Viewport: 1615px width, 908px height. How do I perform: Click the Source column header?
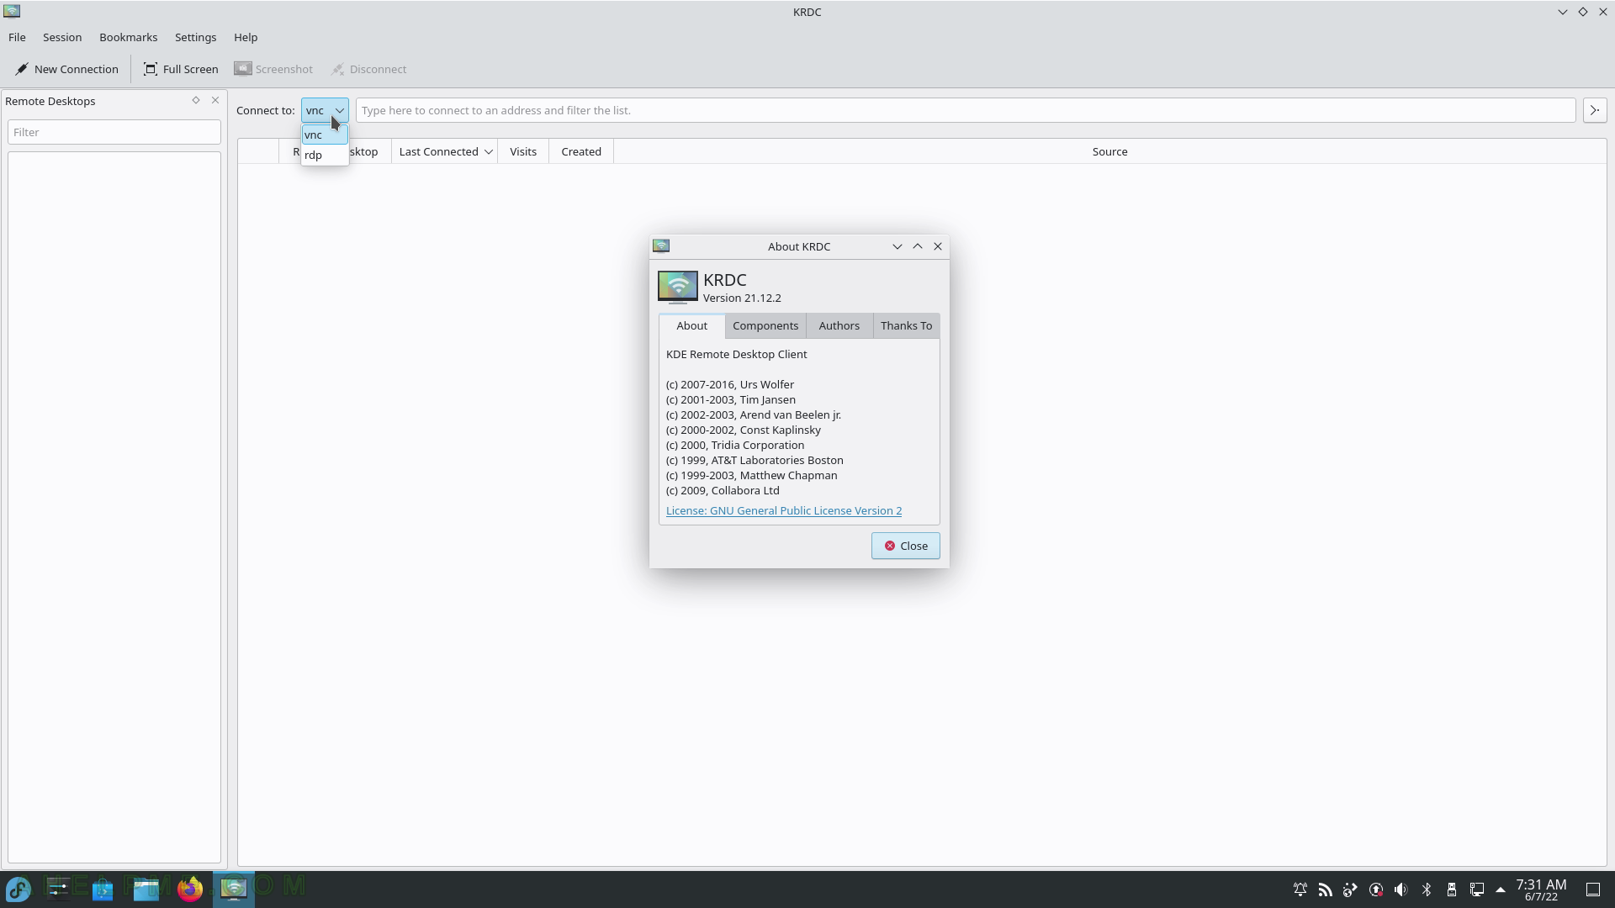[x=1109, y=151]
